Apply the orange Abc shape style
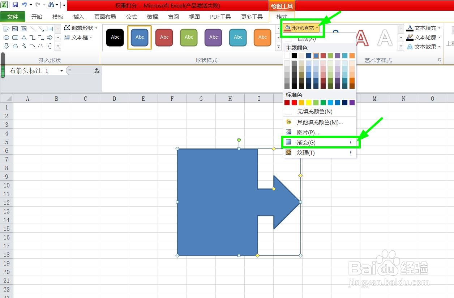 263,37
